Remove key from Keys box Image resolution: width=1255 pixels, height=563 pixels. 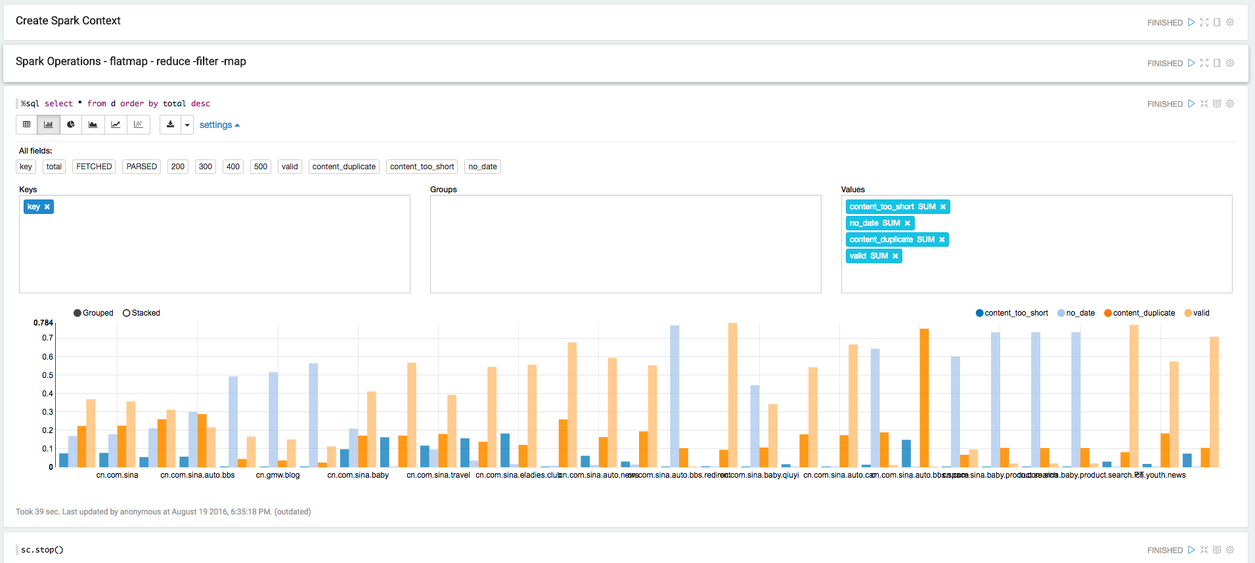tap(47, 207)
